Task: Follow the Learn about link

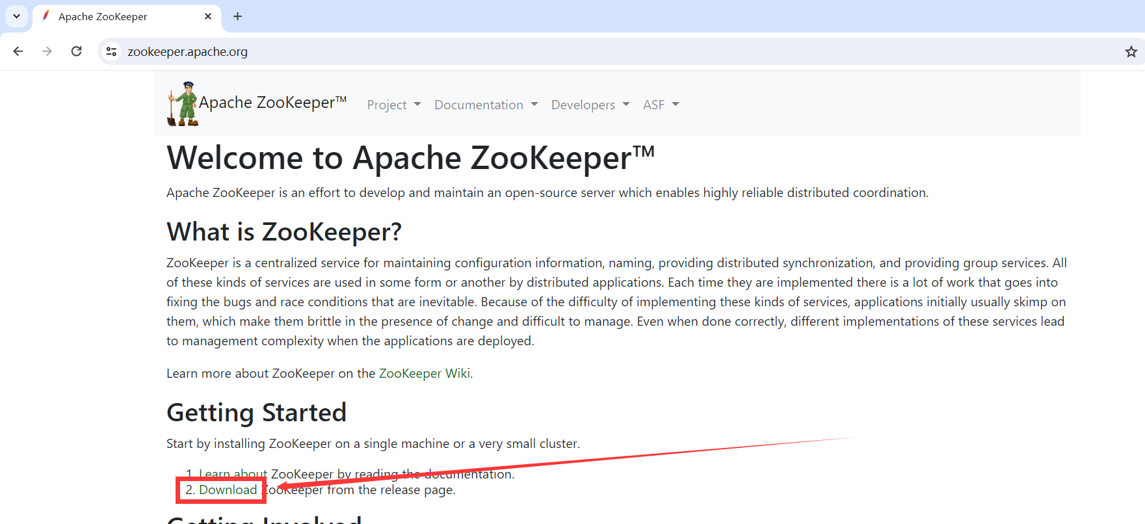Action: click(x=233, y=474)
